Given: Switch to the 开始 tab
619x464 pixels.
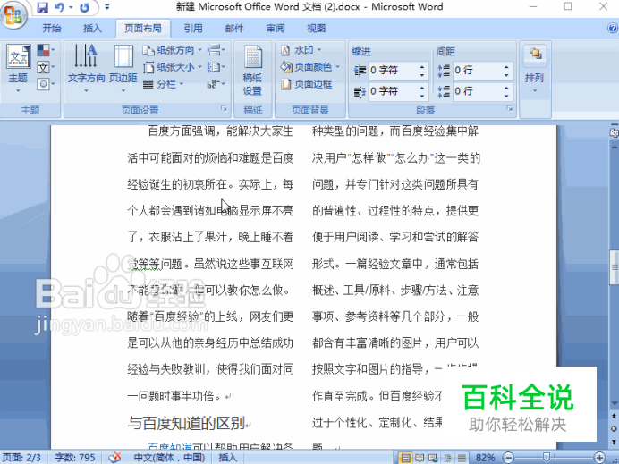Looking at the screenshot, I should 52,28.
